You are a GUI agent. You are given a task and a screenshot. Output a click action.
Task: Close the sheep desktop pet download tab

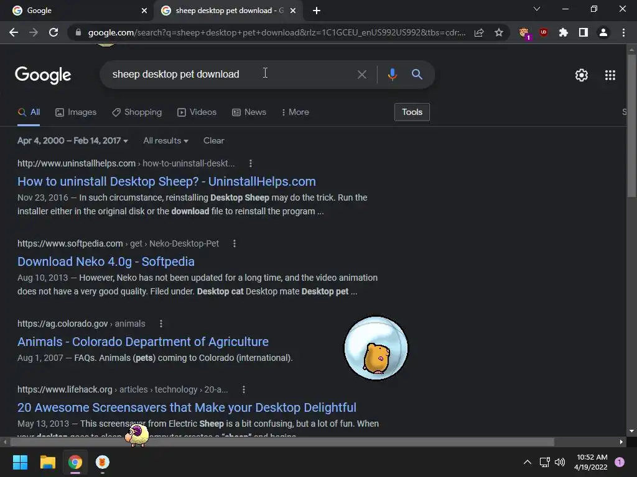tap(293, 11)
